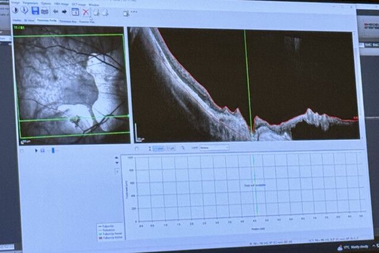
Task: Click the blue Save floppy disk icon
Action: pyautogui.click(x=35, y=11)
